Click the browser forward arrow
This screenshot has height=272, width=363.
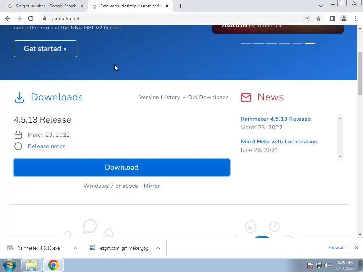(19, 18)
